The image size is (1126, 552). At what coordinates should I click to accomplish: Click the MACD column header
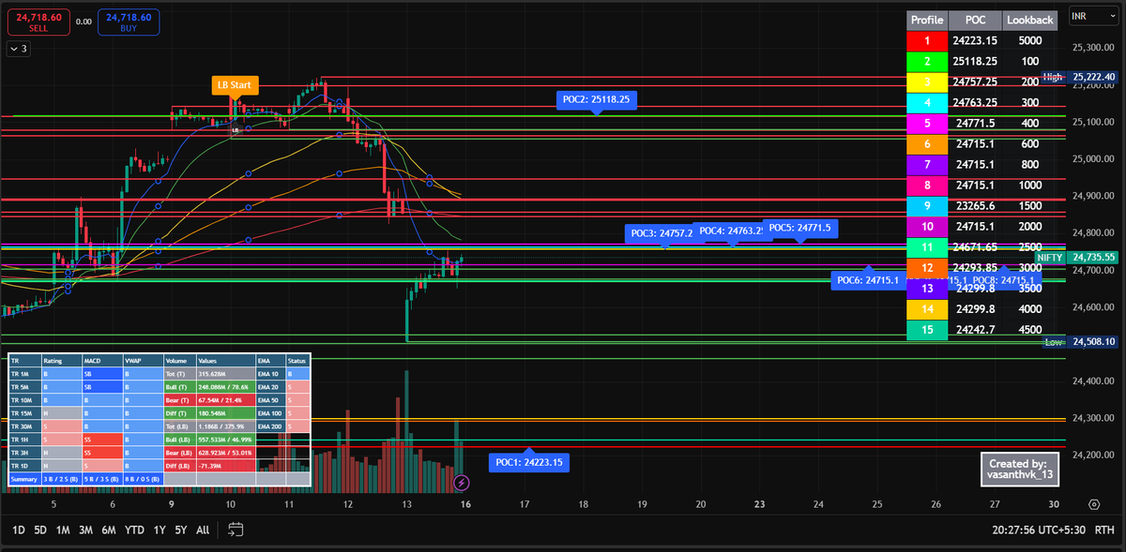tap(102, 360)
